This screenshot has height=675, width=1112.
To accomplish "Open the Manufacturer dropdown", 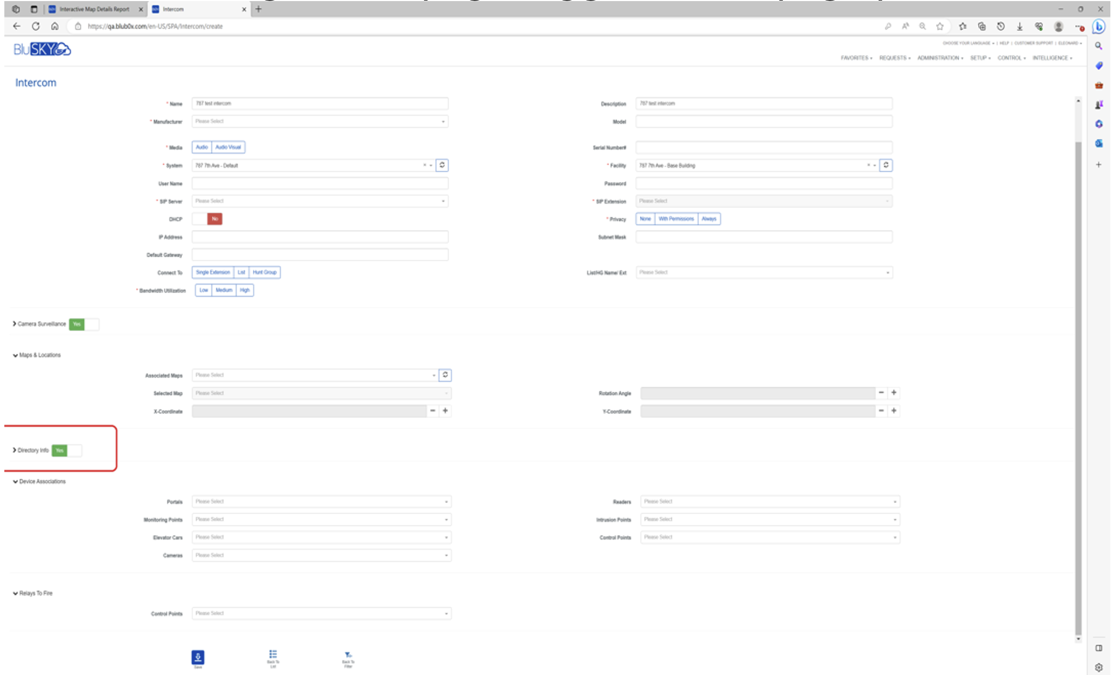I will pos(320,121).
